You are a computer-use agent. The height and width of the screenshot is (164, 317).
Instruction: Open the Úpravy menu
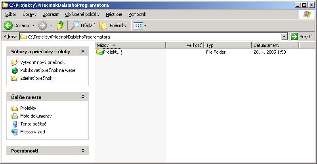29,14
